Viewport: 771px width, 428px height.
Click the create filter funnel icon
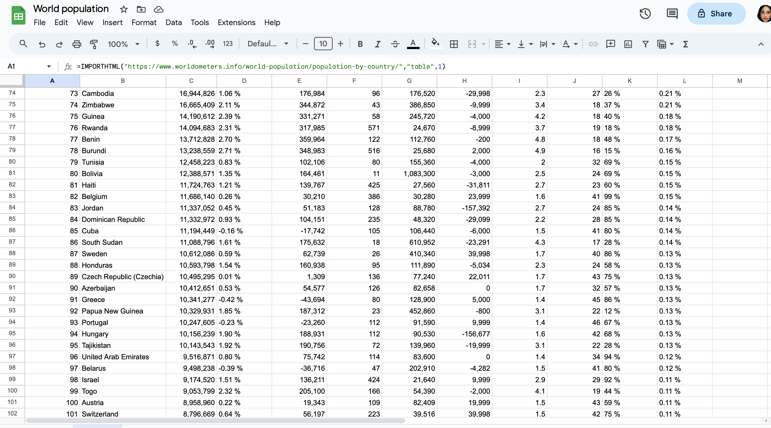coord(645,44)
